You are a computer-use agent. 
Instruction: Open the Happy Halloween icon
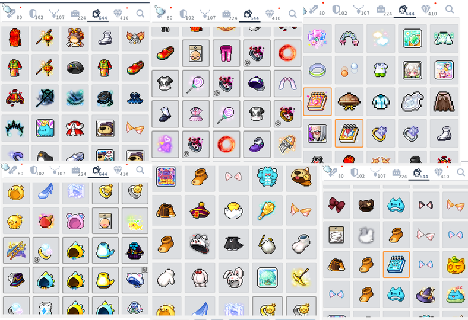pyautogui.click(x=166, y=177)
